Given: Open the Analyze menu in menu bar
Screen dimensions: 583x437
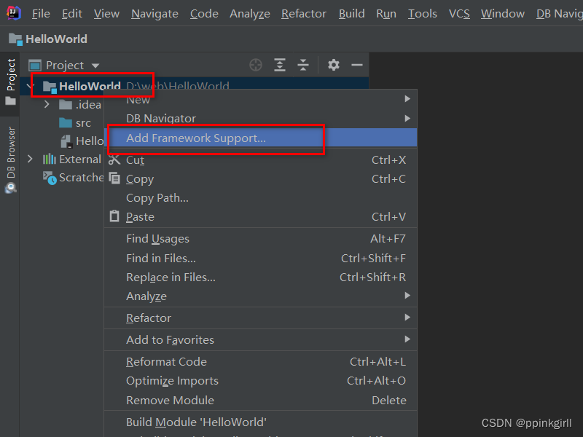Looking at the screenshot, I should pos(250,14).
